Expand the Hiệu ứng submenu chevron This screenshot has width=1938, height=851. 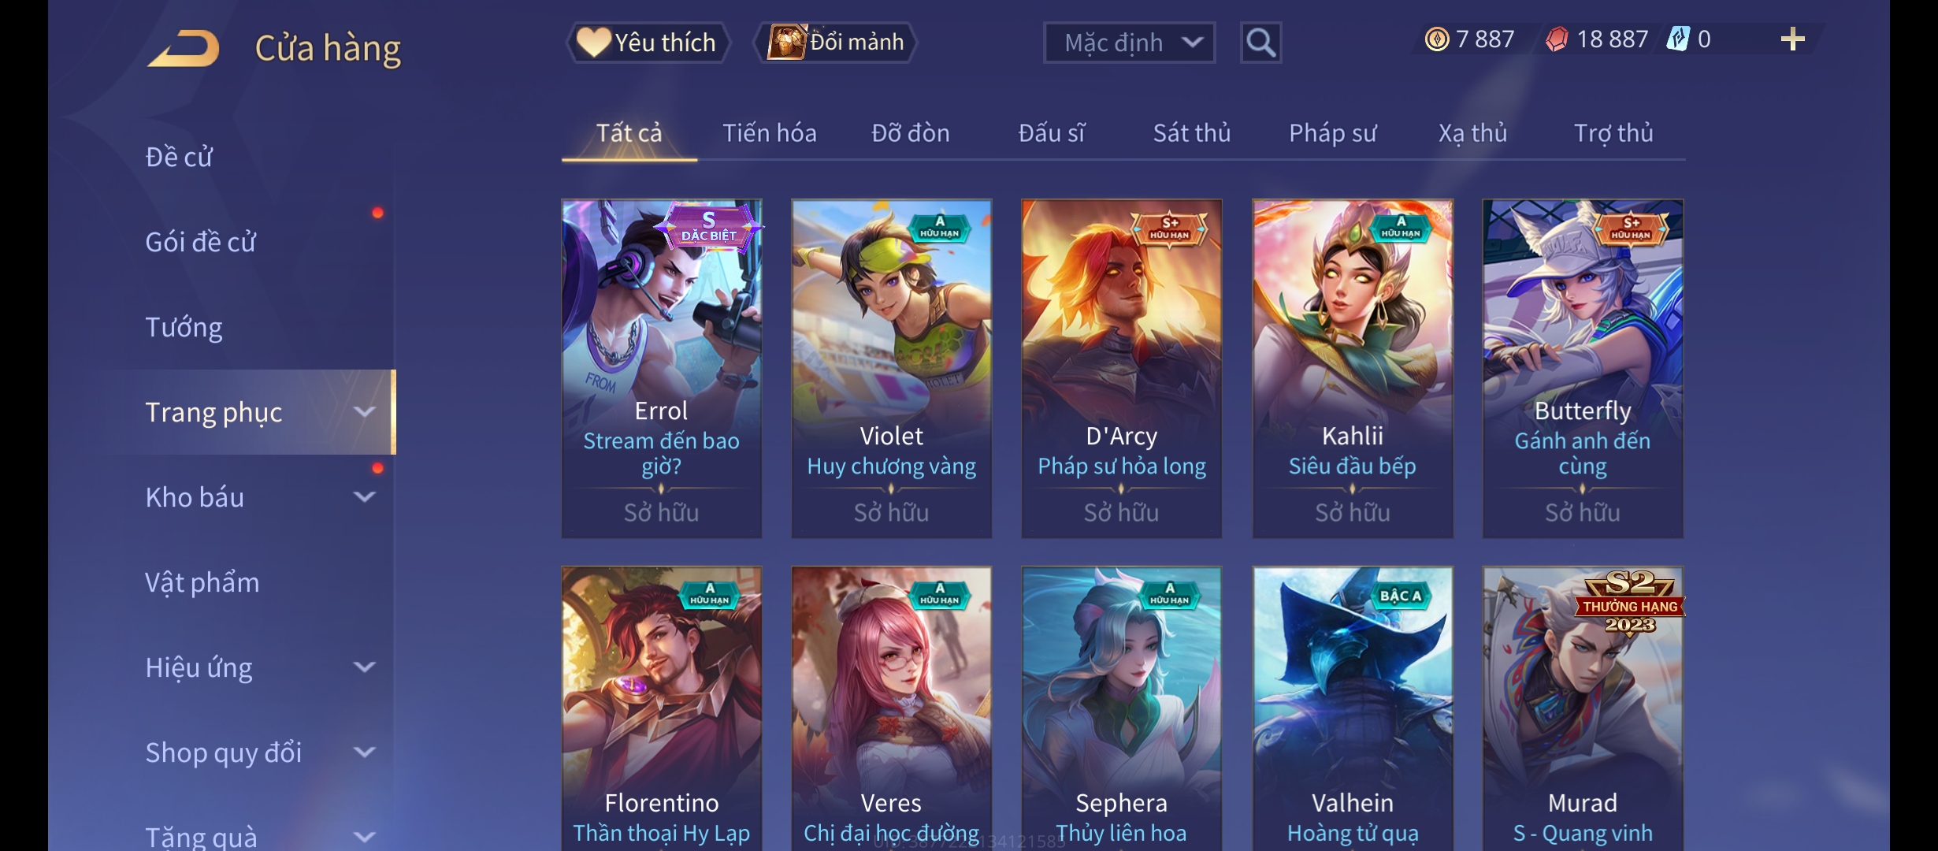[364, 667]
